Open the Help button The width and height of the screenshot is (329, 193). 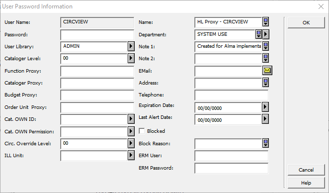306,183
